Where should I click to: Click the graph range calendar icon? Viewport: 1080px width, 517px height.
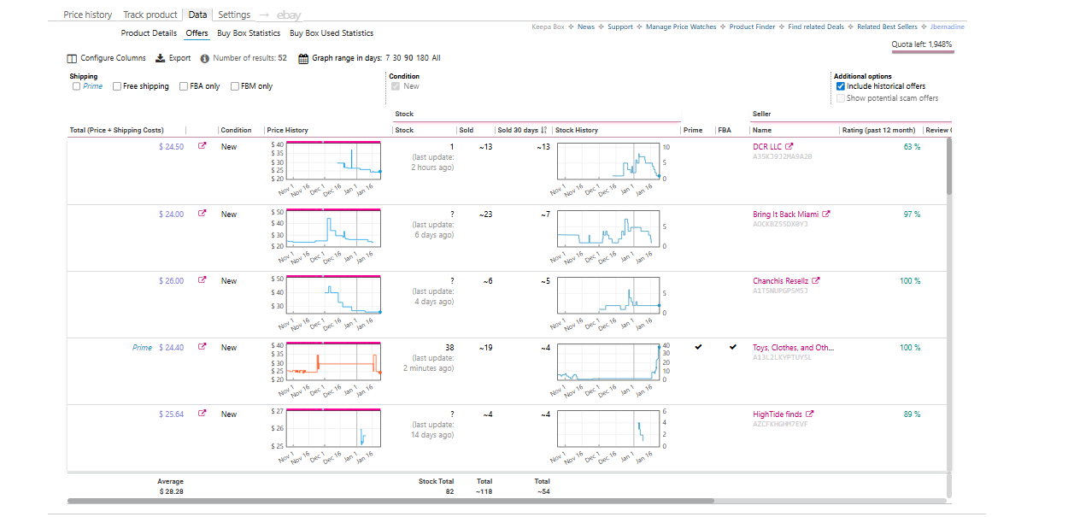click(303, 59)
